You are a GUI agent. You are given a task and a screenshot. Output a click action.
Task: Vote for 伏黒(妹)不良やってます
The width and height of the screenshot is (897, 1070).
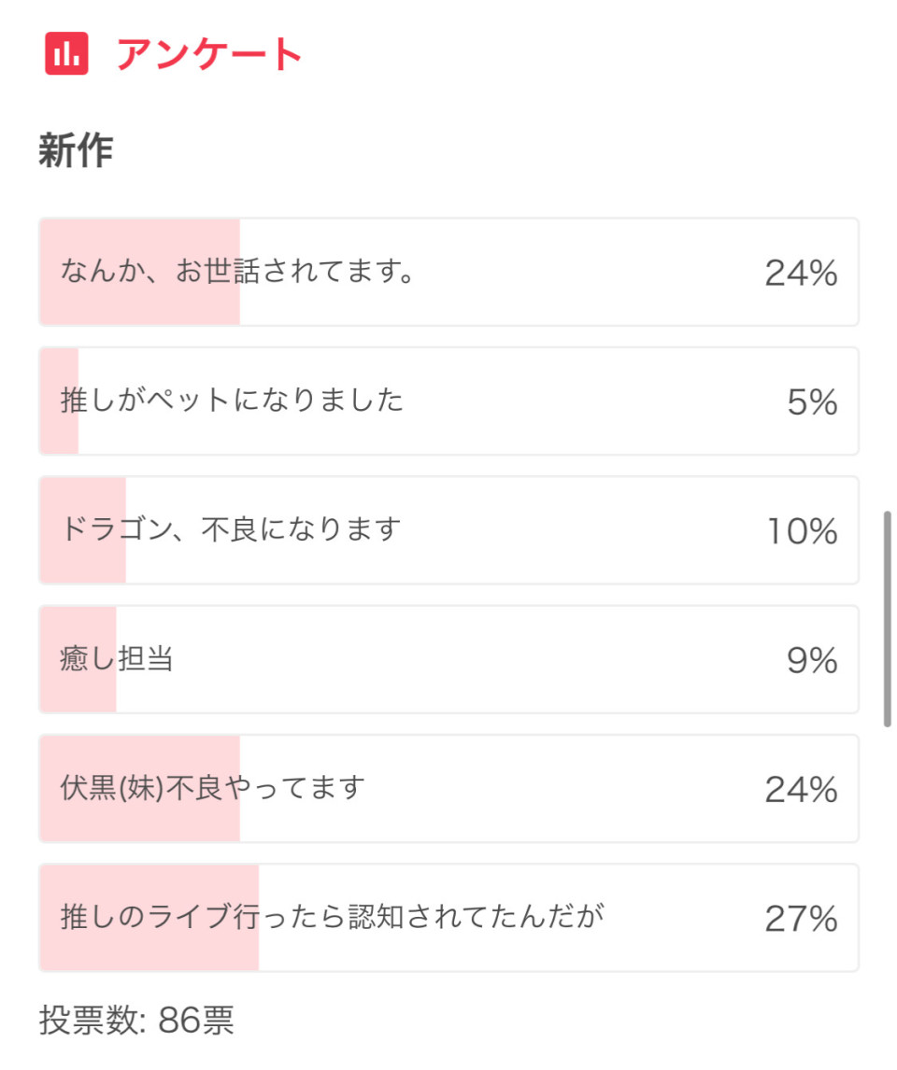448,788
